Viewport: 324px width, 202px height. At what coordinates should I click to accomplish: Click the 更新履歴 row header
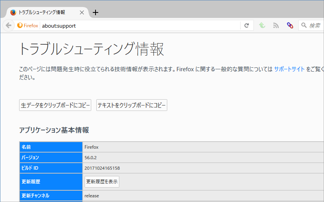click(51, 182)
